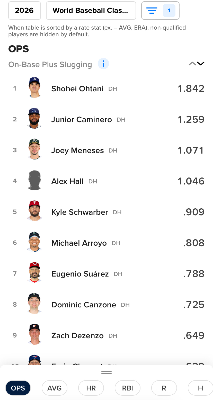Sort OPS in descending order
This screenshot has width=213, height=400.
pyautogui.click(x=201, y=64)
